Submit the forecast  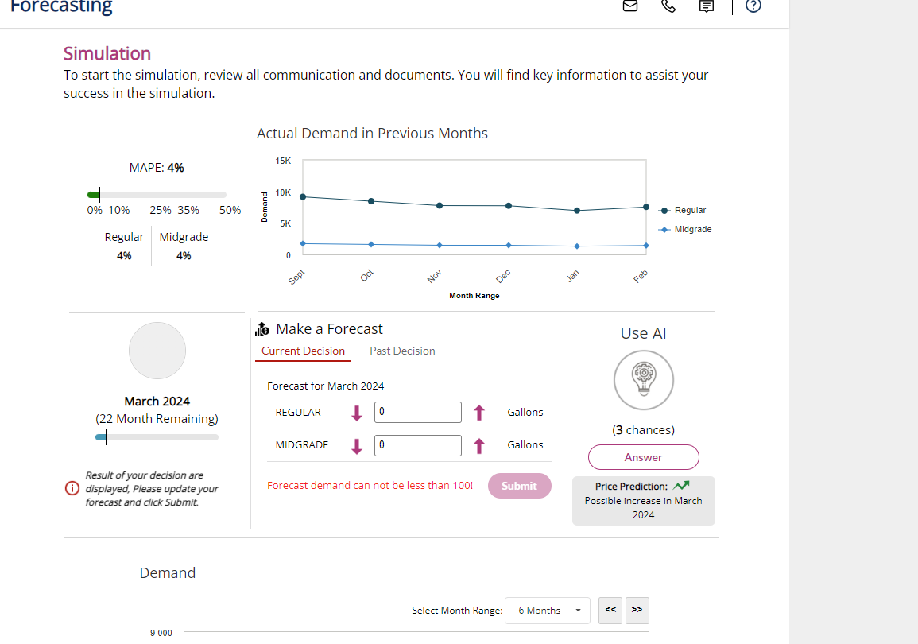click(519, 486)
